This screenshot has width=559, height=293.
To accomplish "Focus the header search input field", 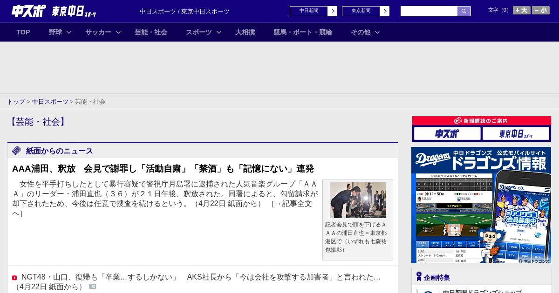I will click(429, 11).
